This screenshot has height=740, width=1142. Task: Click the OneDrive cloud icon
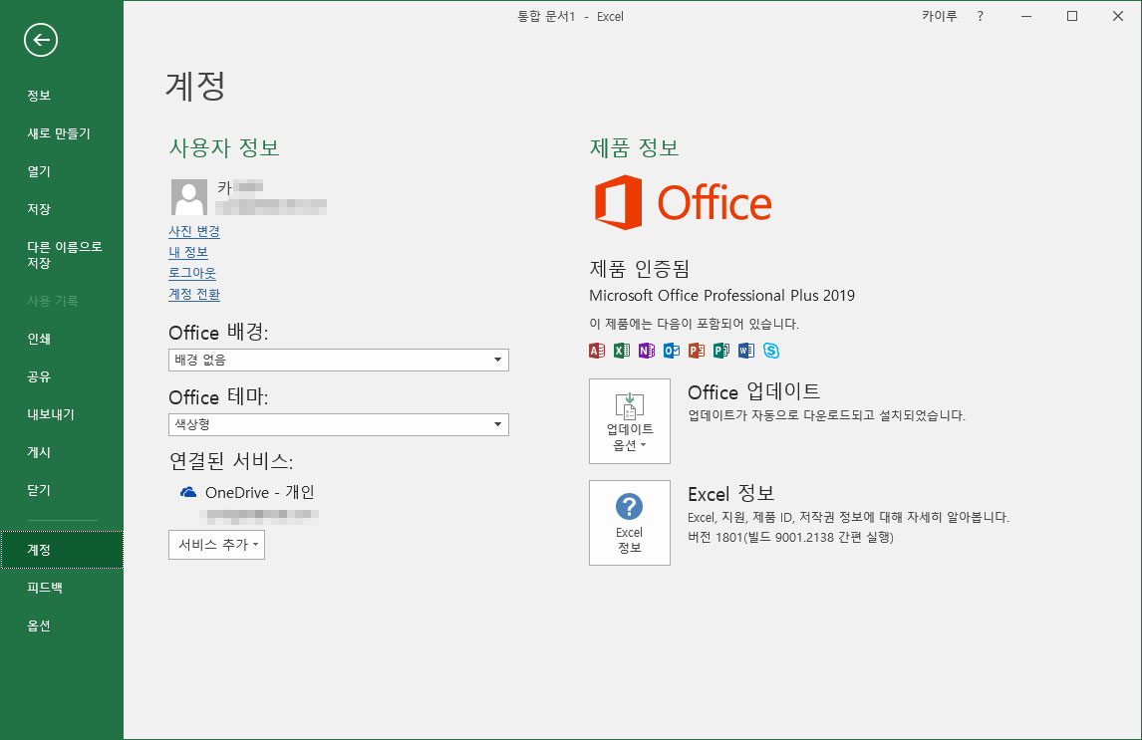click(187, 492)
